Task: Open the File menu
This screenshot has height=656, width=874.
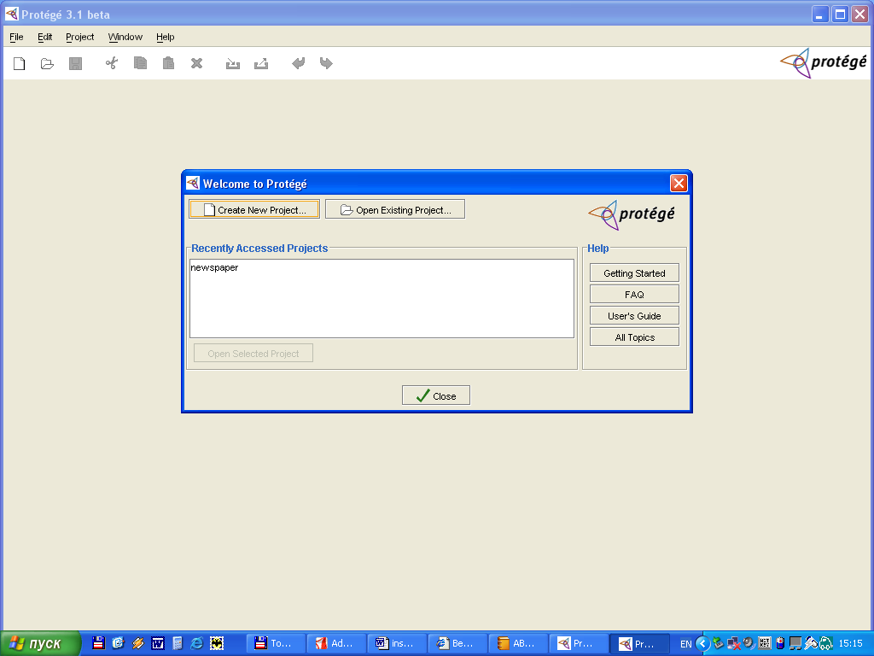Action: pyautogui.click(x=17, y=37)
